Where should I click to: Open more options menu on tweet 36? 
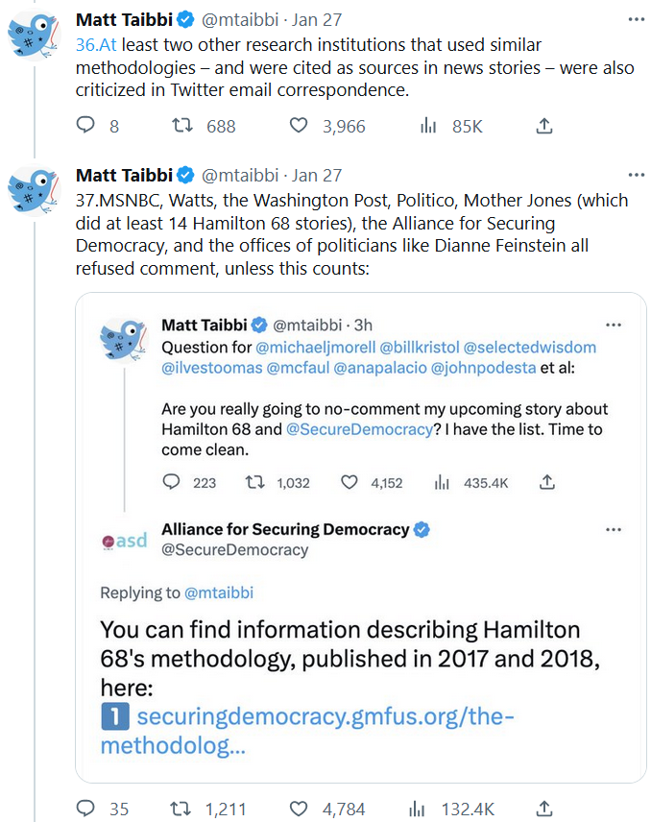(x=636, y=18)
